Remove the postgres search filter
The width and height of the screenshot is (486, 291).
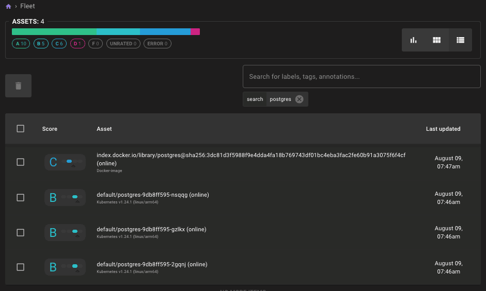click(299, 99)
